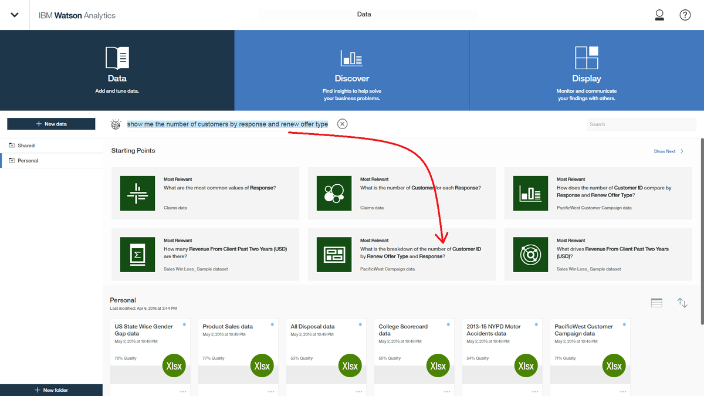Click the Watson avatar icon beside question
This screenshot has width=704, height=396.
coord(116,124)
